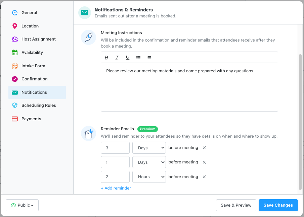
Task: Click the Save & Preview button
Action: [x=236, y=205]
